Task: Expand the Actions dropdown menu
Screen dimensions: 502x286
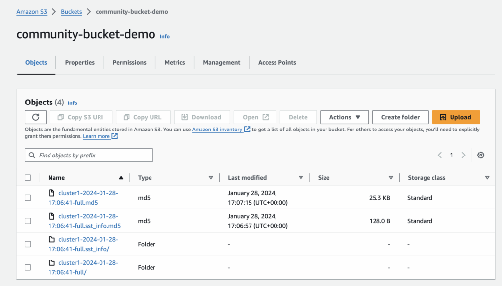Action: pyautogui.click(x=344, y=117)
